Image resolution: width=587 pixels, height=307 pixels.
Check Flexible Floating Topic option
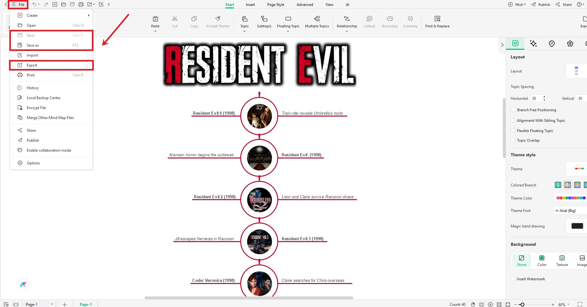513,131
